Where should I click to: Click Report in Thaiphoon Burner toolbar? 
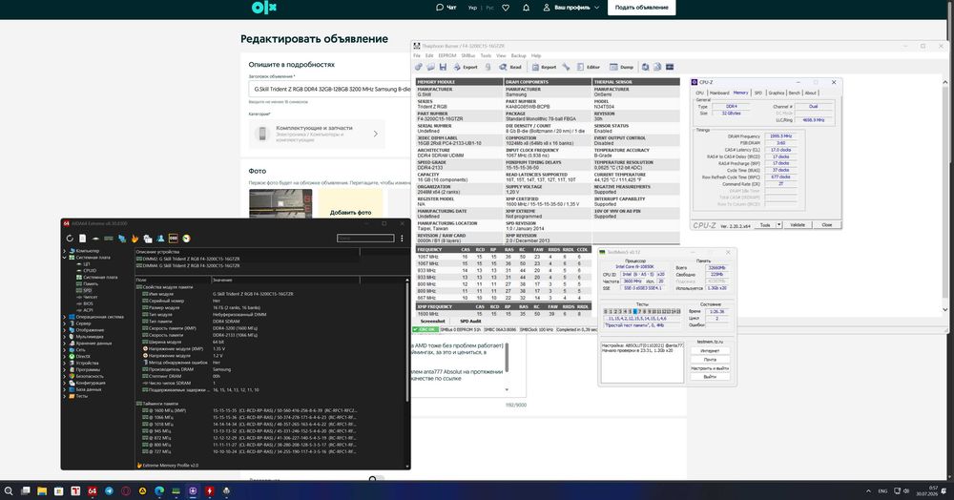tap(544, 67)
